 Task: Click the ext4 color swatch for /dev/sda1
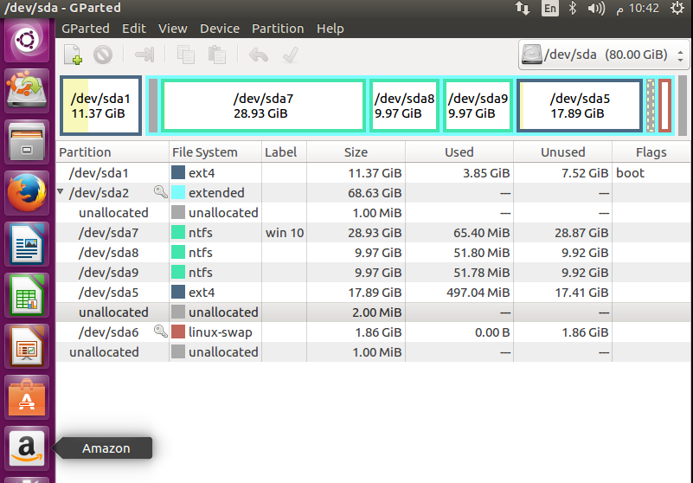click(x=178, y=172)
